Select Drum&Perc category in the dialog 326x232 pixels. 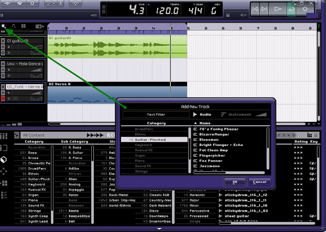[154, 129]
